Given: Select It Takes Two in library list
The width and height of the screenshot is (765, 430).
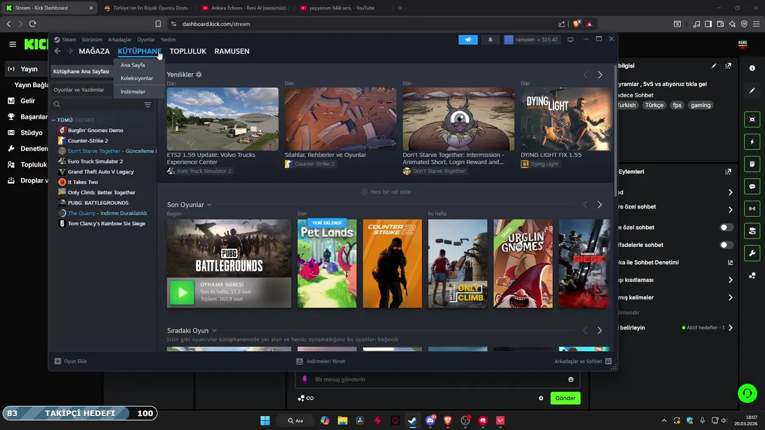Looking at the screenshot, I should pyautogui.click(x=83, y=182).
